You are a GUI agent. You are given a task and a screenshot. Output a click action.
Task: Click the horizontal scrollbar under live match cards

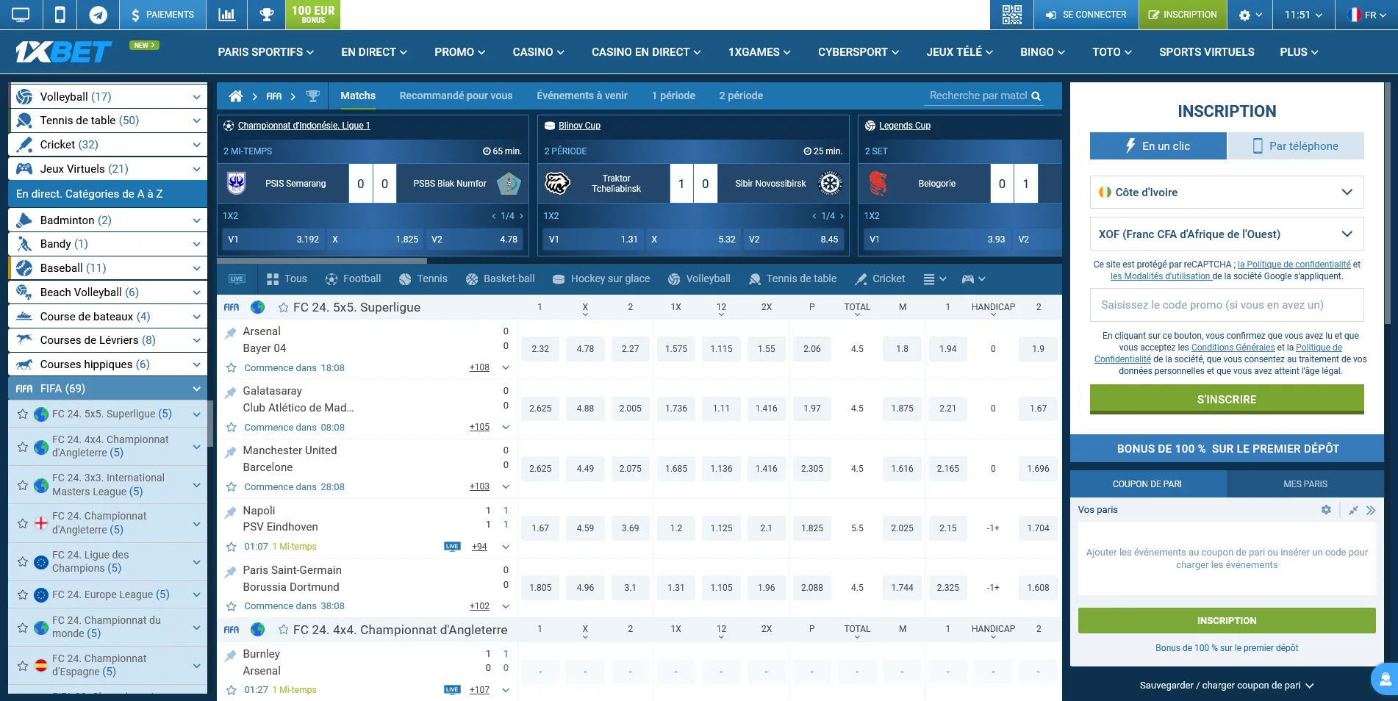pos(322,261)
